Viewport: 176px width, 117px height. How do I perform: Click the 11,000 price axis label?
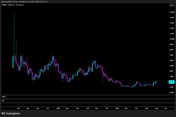(x=172, y=34)
